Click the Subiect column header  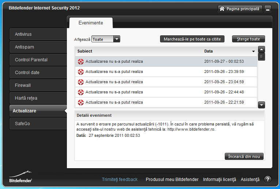(x=85, y=51)
